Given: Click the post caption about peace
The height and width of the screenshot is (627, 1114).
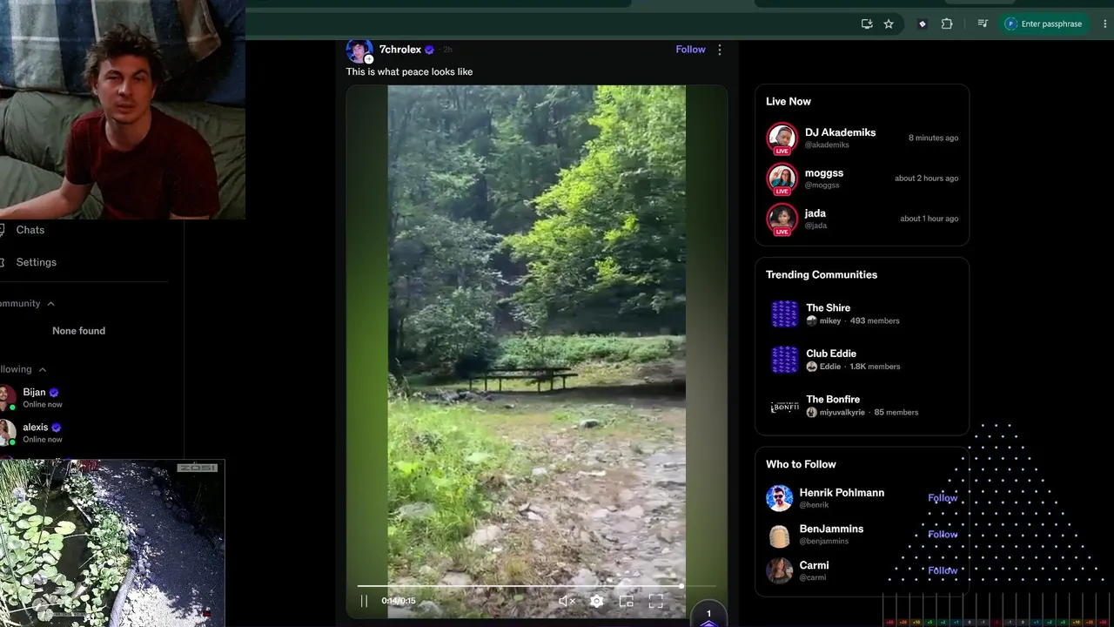Looking at the screenshot, I should (409, 72).
